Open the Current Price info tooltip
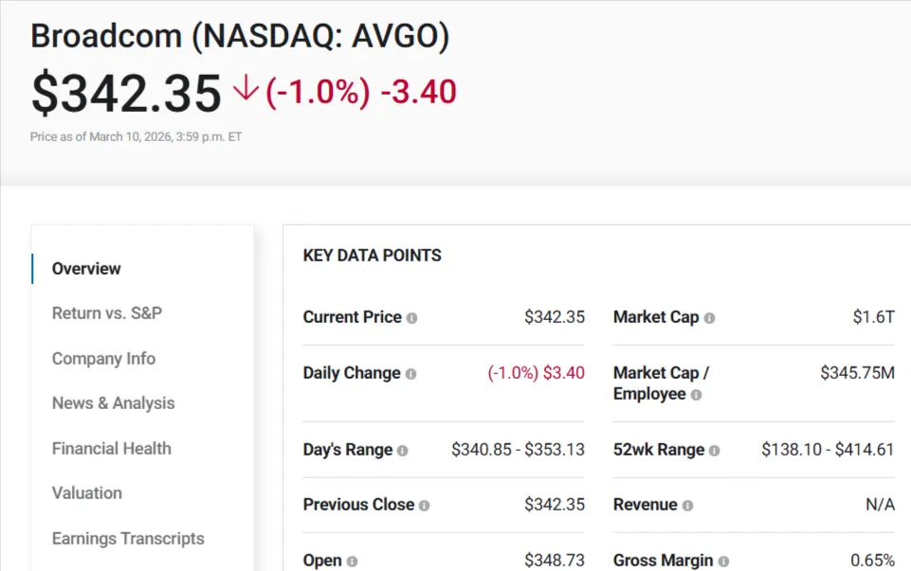This screenshot has height=571, width=911. tap(410, 318)
